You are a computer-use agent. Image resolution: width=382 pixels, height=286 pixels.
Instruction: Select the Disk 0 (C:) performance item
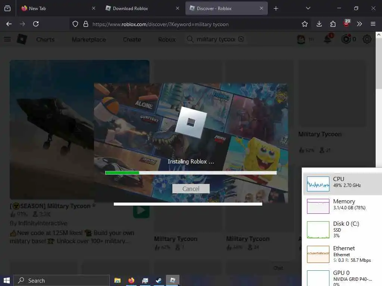pyautogui.click(x=342, y=229)
